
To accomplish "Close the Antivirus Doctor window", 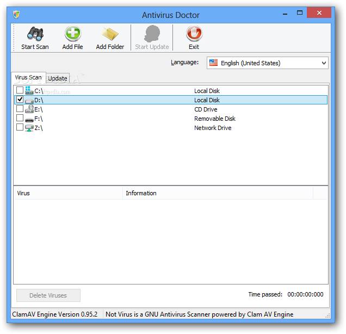I will click(319, 13).
